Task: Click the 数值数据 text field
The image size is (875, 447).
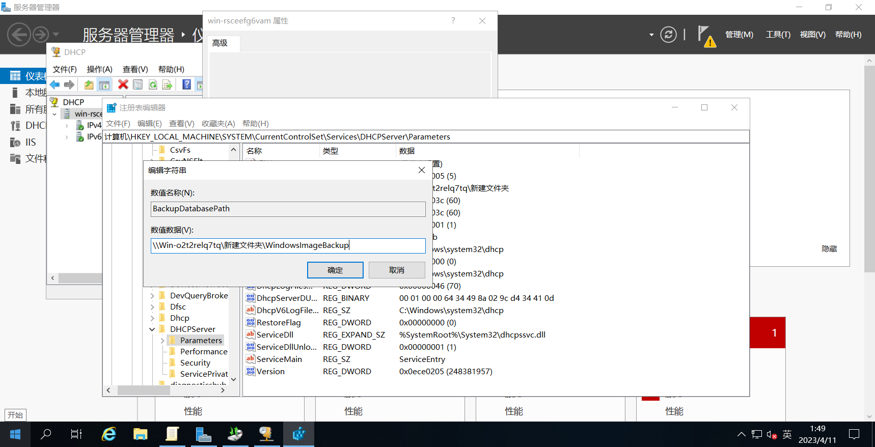Action: (x=288, y=246)
